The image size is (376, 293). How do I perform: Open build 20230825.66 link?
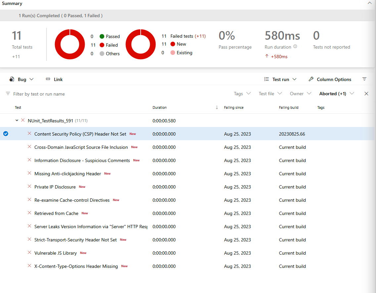click(x=292, y=134)
